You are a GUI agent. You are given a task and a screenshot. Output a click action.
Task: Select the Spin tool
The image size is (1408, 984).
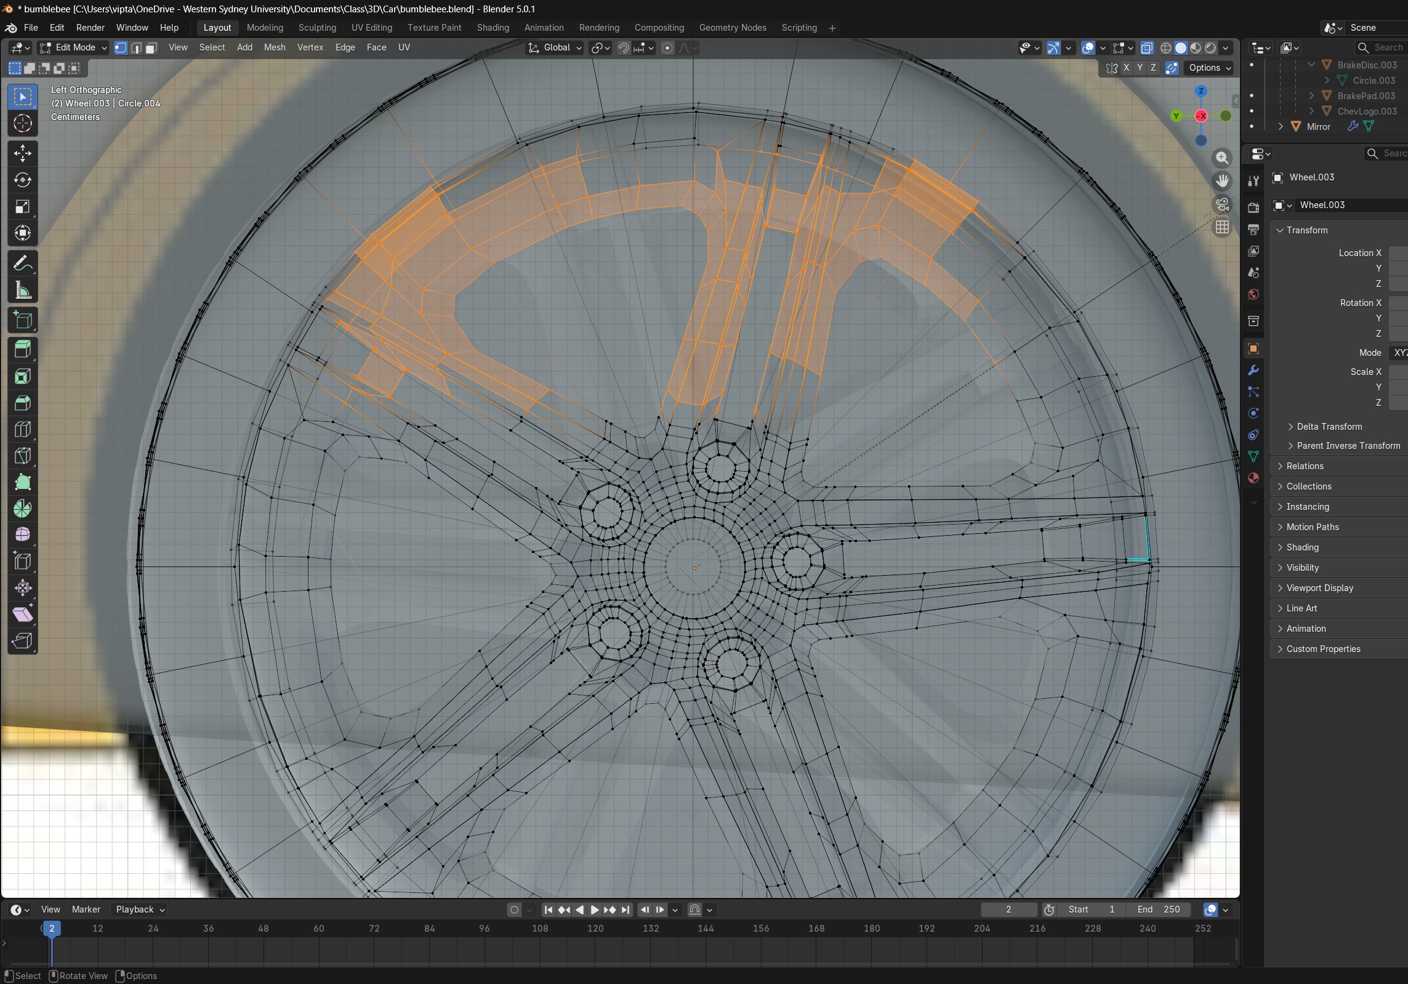point(23,509)
